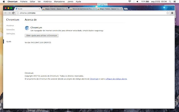Click the Acerca de heading
The image size is (179, 112).
(x=30, y=20)
